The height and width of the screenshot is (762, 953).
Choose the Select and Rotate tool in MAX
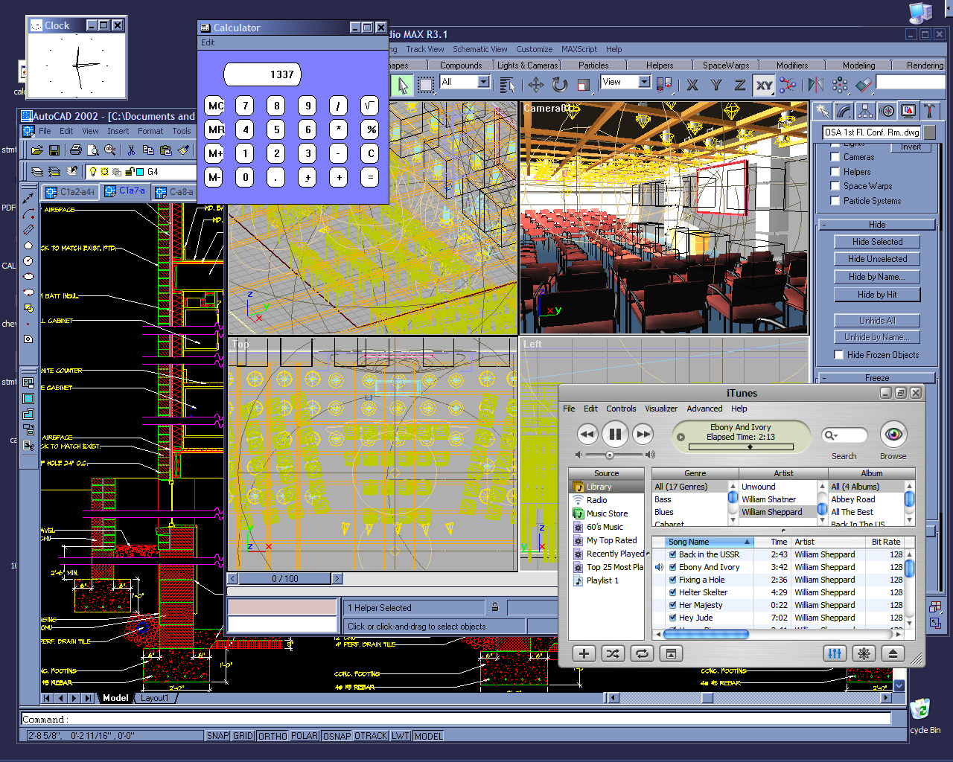pyautogui.click(x=560, y=85)
